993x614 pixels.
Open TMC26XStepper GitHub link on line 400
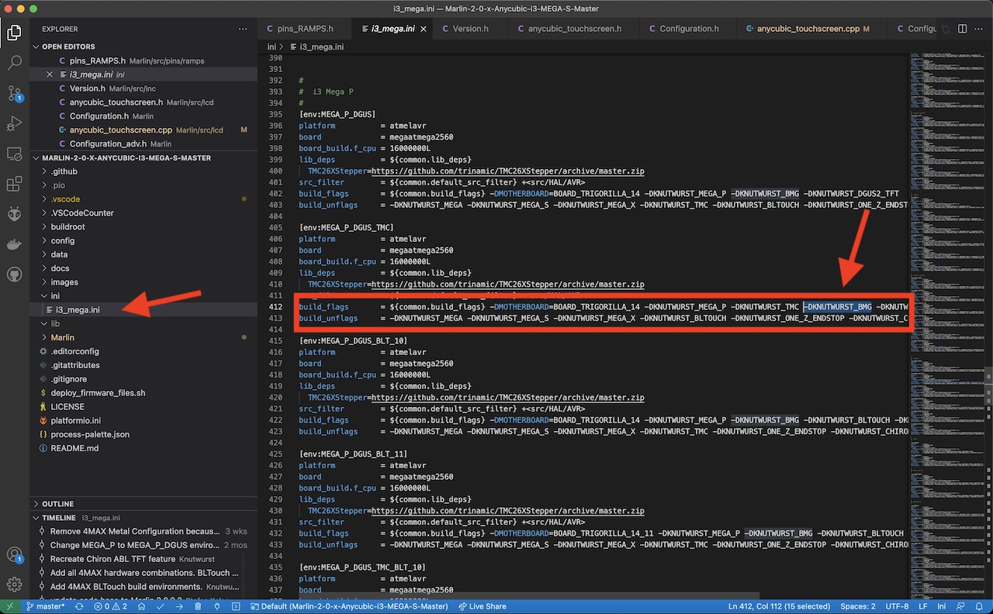[507, 171]
